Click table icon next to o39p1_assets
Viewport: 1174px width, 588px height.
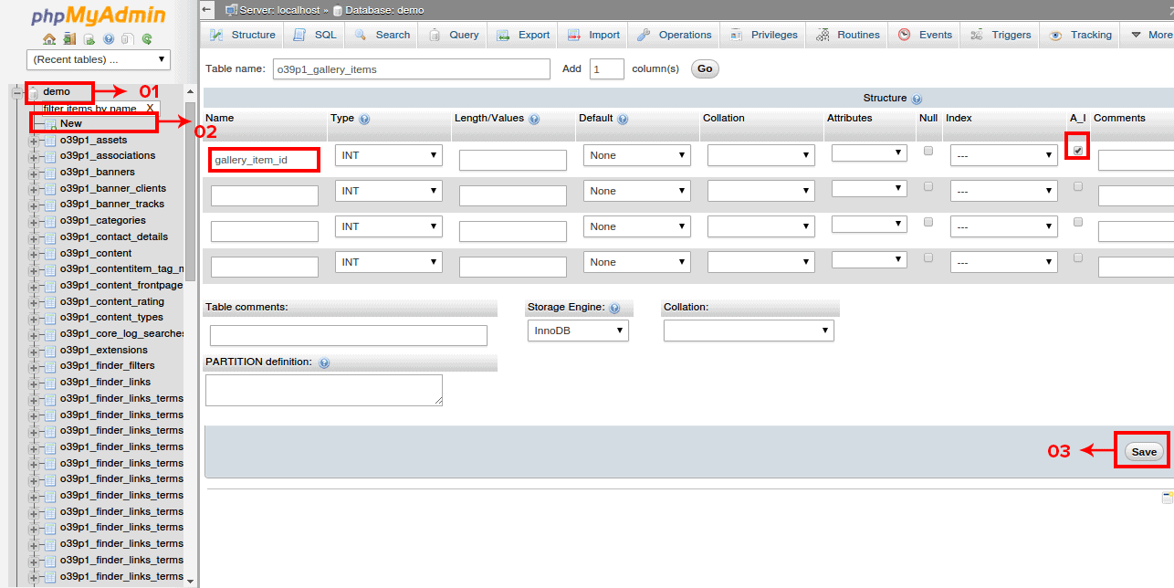pos(50,141)
